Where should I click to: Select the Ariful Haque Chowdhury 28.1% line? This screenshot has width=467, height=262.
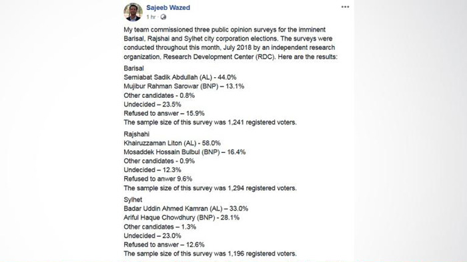pyautogui.click(x=181, y=217)
